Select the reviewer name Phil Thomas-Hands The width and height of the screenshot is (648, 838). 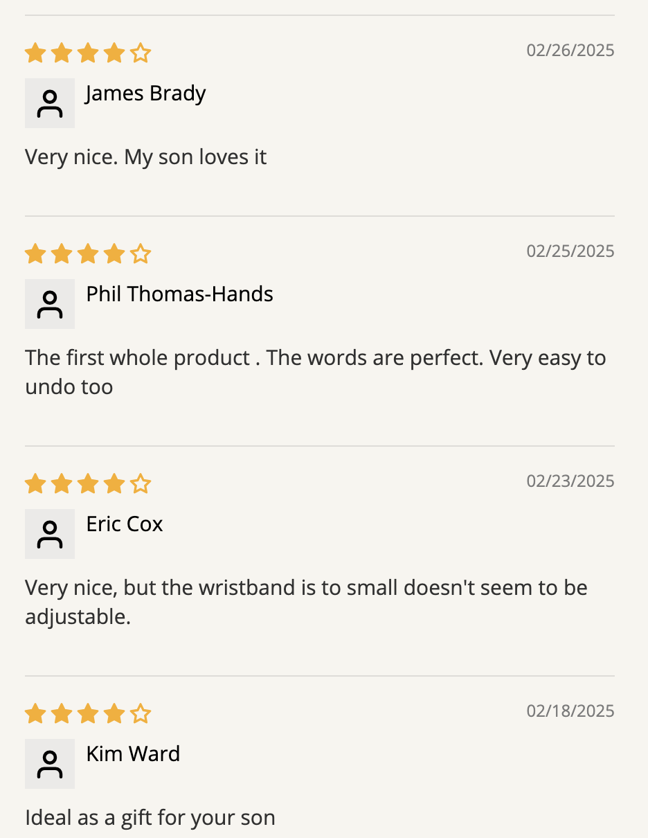tap(179, 294)
